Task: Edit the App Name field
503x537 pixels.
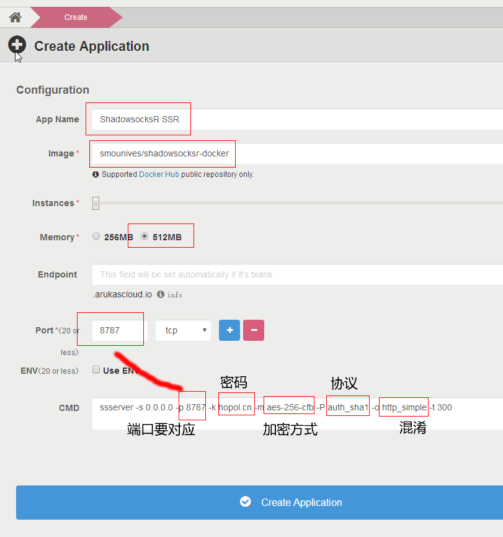Action: click(297, 119)
